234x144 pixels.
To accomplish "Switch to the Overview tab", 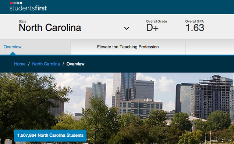I will tap(13, 47).
